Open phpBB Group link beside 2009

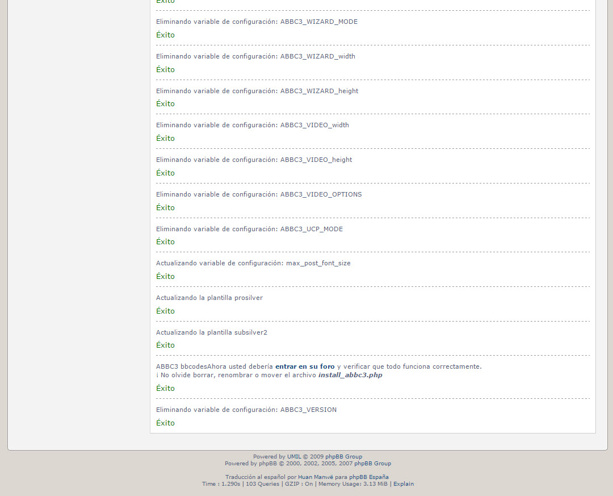(x=343, y=457)
